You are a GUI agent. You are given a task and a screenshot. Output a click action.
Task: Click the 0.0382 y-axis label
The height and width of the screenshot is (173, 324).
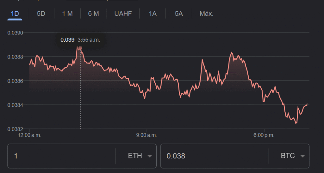pos(15,129)
